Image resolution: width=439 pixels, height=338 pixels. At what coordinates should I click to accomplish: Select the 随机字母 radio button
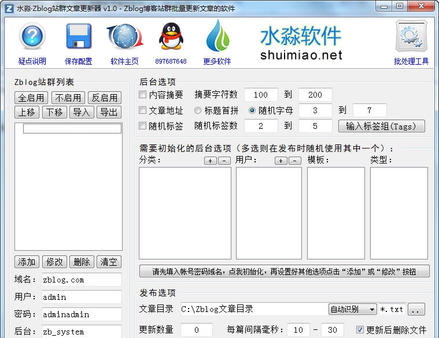(x=252, y=110)
